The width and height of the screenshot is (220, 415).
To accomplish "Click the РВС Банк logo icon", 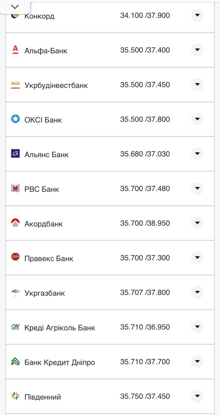I will pyautogui.click(x=15, y=188).
